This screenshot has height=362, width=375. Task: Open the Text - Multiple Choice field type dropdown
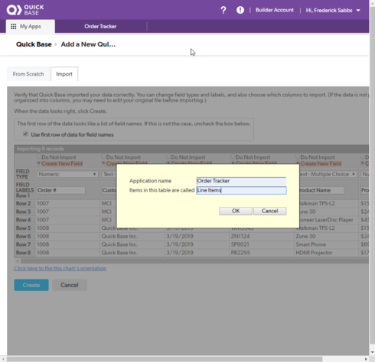point(328,174)
